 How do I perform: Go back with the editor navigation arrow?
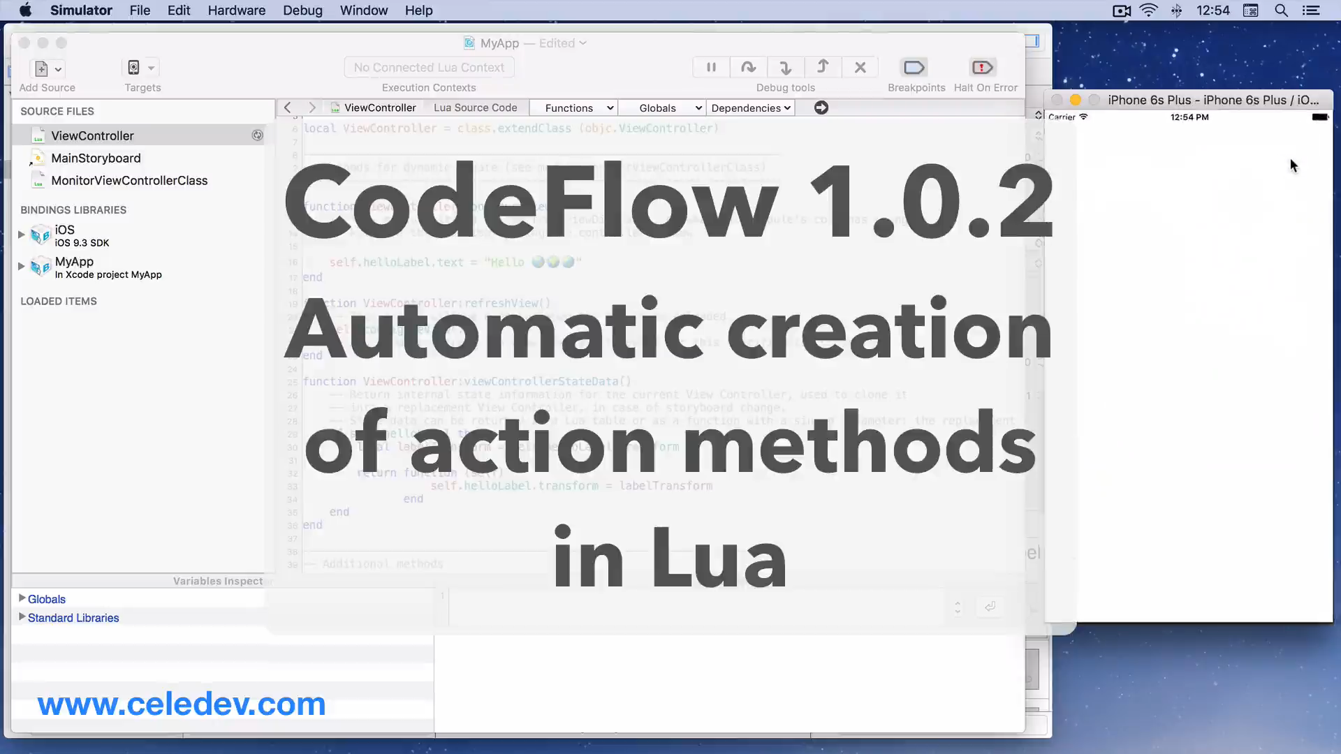288,108
